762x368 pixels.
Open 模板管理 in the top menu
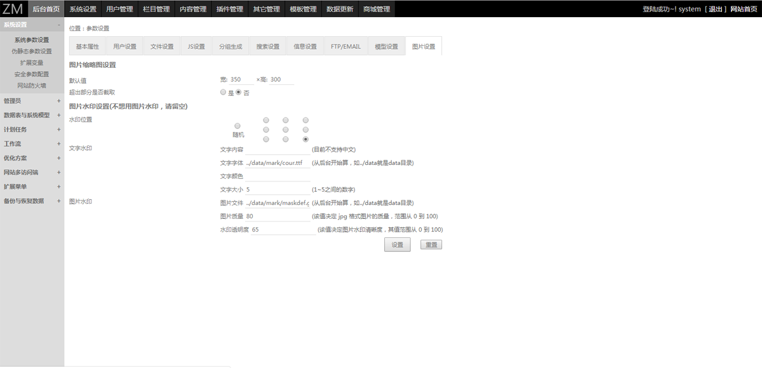pos(303,9)
